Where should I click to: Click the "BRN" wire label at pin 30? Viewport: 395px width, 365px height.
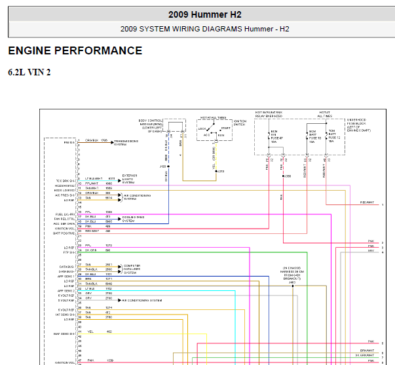[88, 279]
